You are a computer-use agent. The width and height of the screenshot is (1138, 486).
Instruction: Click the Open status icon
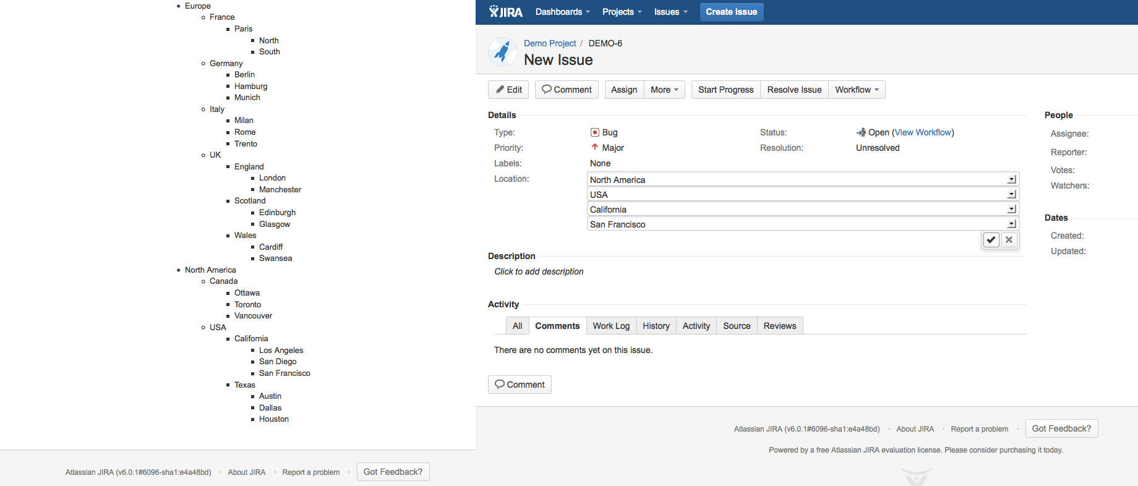coord(861,132)
